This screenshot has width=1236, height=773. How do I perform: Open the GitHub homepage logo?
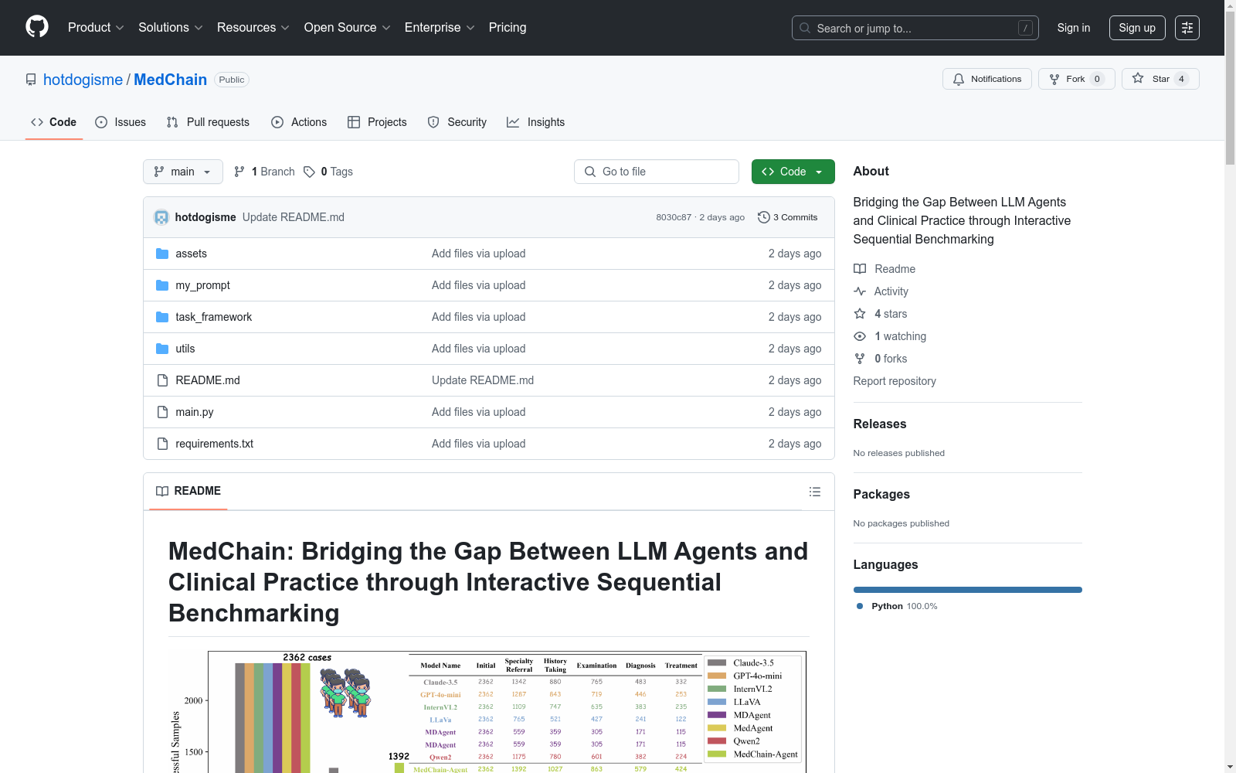pos(37,27)
